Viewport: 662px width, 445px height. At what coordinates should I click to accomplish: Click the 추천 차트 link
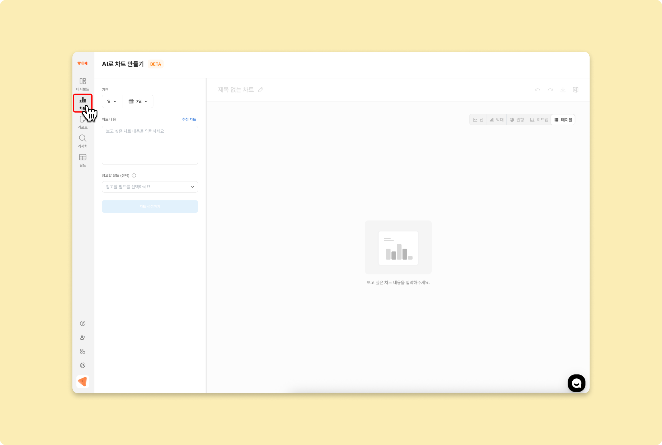coord(189,119)
